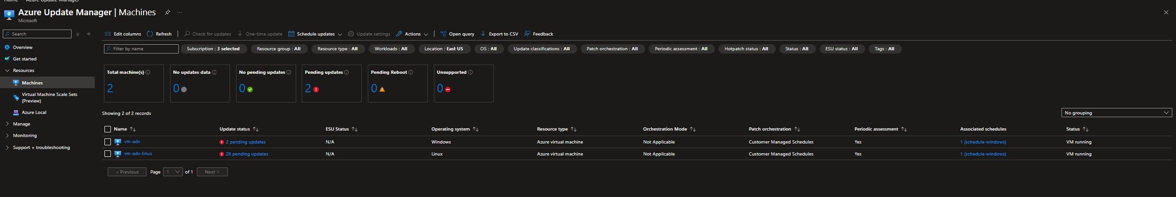This screenshot has height=197, width=1176.
Task: Open the No grouping dropdown
Action: (x=1116, y=113)
